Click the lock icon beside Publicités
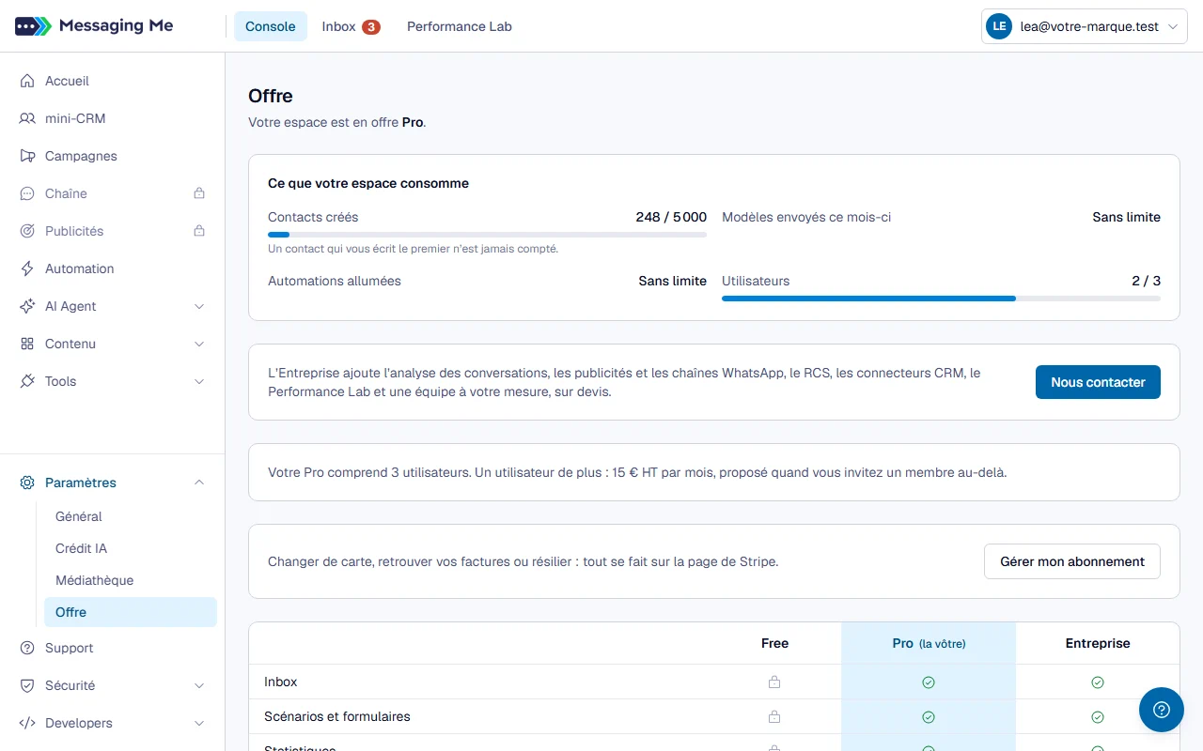Screen dimensions: 1203x751 (199, 231)
